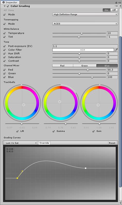Click the Lift brightness slider handle
The width and height of the screenshot is (122, 205).
coord(22,124)
